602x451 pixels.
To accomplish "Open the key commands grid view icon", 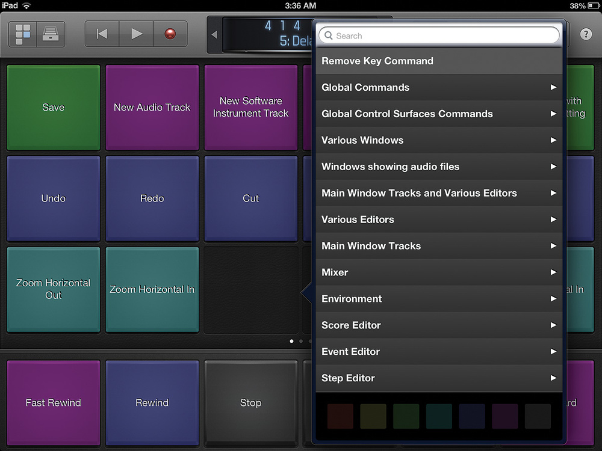I will click(23, 34).
